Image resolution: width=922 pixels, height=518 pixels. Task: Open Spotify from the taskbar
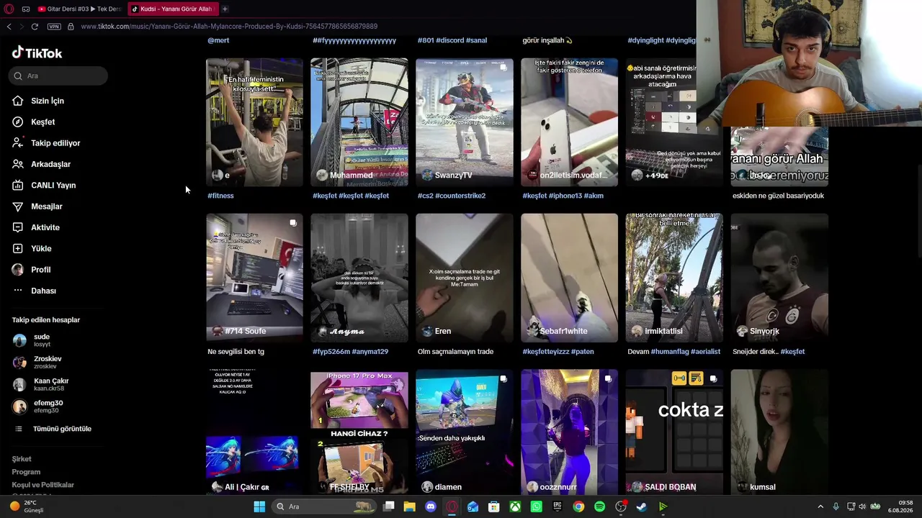[x=600, y=506]
